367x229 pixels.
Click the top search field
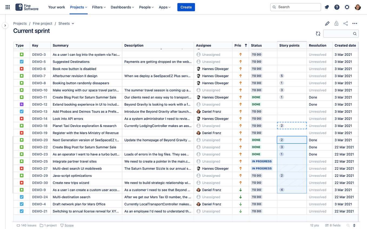coord(295,7)
